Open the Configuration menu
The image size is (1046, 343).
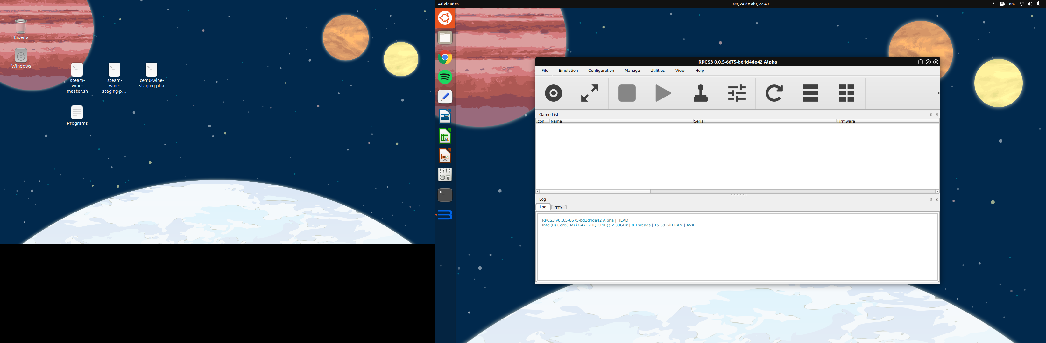tap(601, 71)
